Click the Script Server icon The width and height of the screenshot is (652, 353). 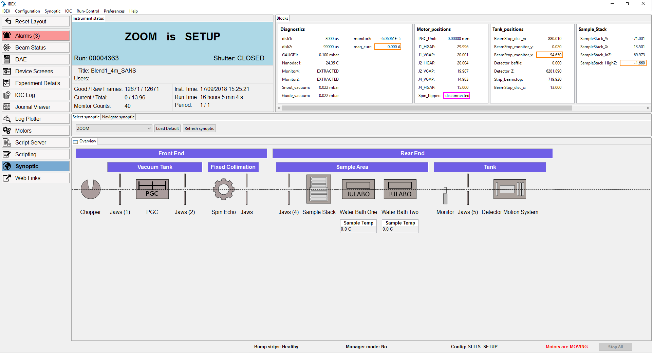point(7,142)
